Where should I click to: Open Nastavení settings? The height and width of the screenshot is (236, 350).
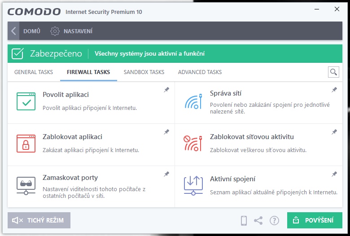coord(72,31)
